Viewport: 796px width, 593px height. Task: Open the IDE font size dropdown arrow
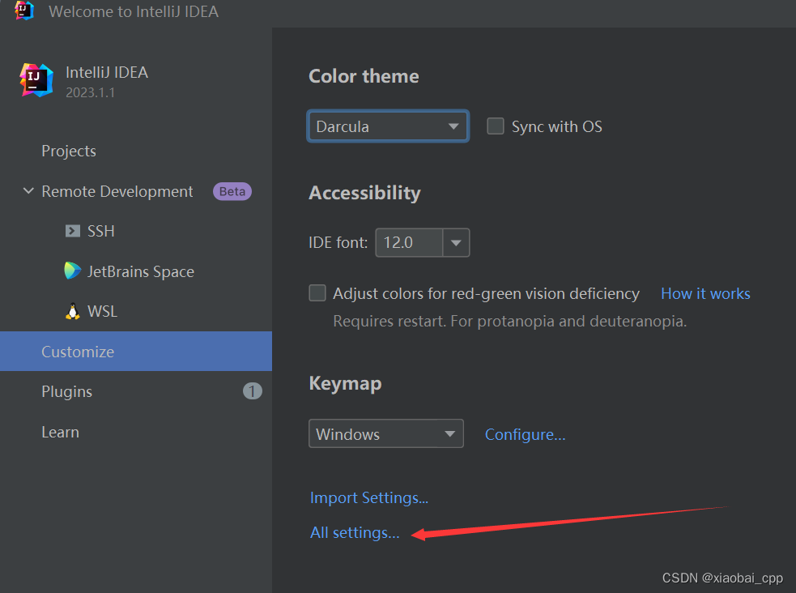click(456, 243)
